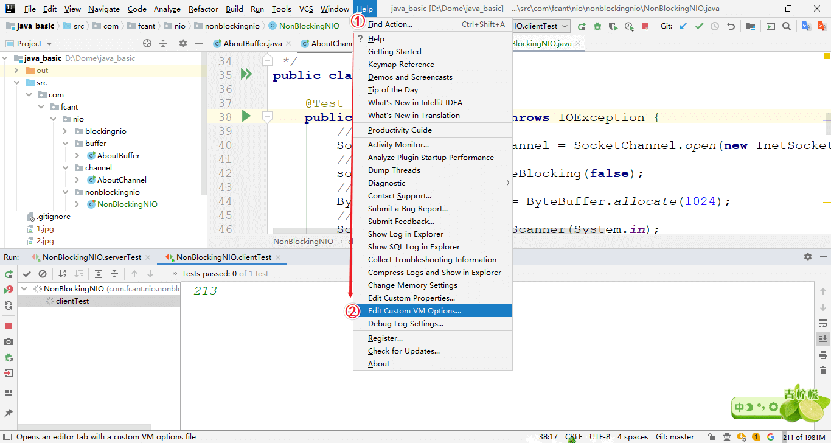831x443 pixels.
Task: Print the Run console output
Action: [822, 354]
